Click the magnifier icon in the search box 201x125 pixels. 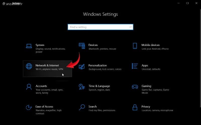(130, 27)
